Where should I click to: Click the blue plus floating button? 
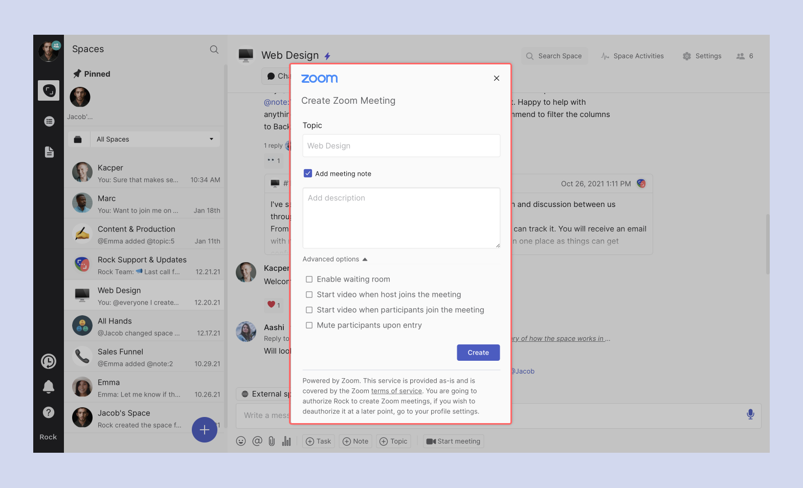pyautogui.click(x=205, y=430)
